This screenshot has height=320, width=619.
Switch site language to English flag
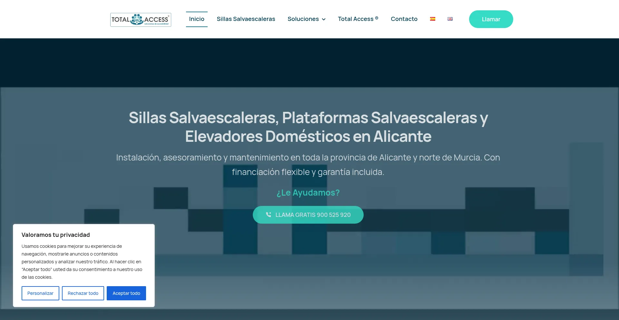pyautogui.click(x=450, y=19)
